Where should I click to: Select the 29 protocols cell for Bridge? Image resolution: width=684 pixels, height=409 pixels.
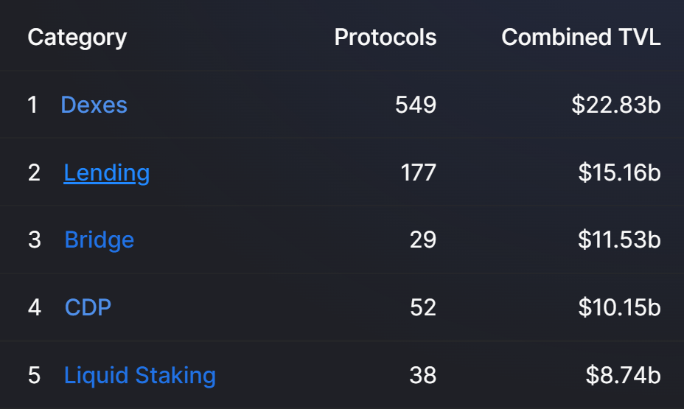[x=423, y=240]
